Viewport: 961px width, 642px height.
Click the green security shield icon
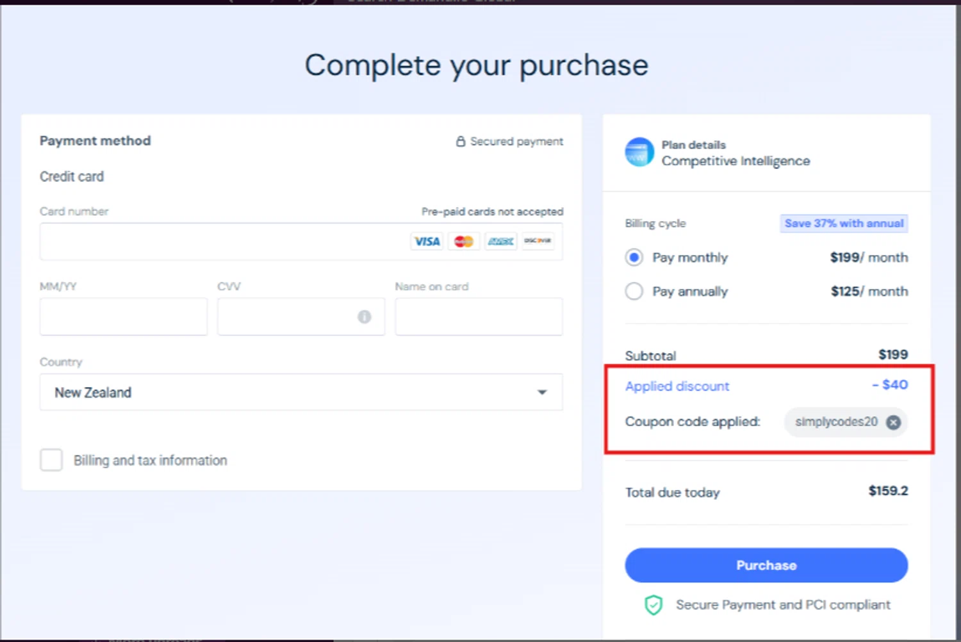[x=653, y=605]
